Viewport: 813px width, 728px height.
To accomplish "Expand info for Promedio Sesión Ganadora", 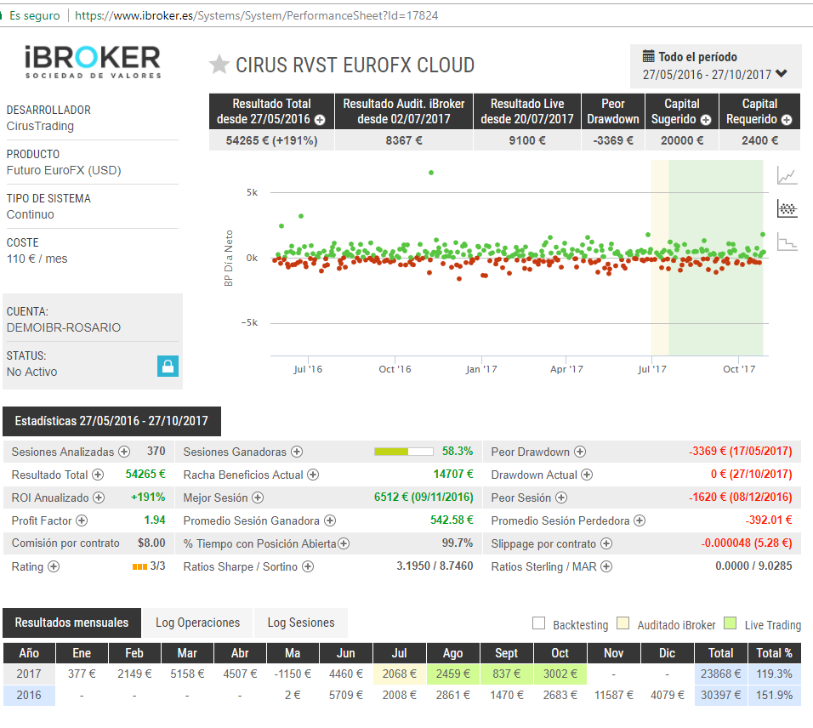I will coord(330,520).
